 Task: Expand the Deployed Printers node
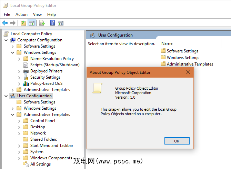(x=19, y=71)
